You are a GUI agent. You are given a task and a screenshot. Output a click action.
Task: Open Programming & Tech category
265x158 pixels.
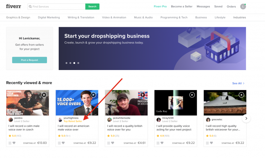pos(174,17)
